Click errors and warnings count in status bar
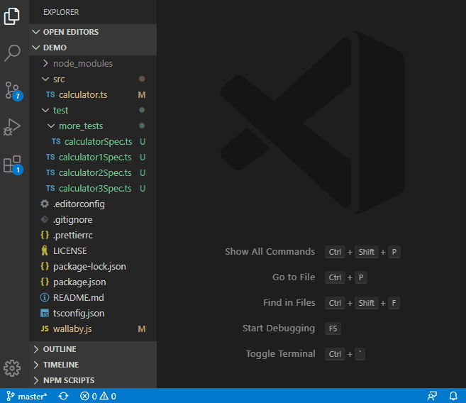466x403 pixels. point(98,396)
